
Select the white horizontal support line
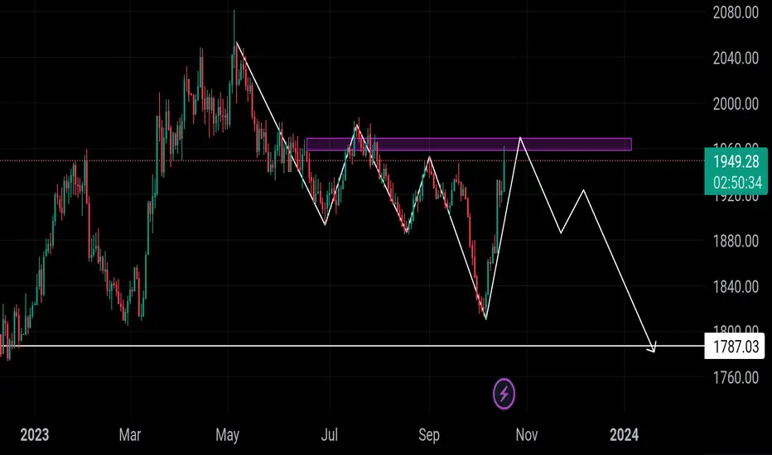(352, 346)
